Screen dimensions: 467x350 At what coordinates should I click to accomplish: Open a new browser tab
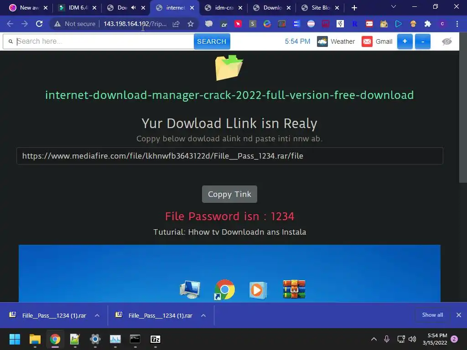(x=354, y=8)
